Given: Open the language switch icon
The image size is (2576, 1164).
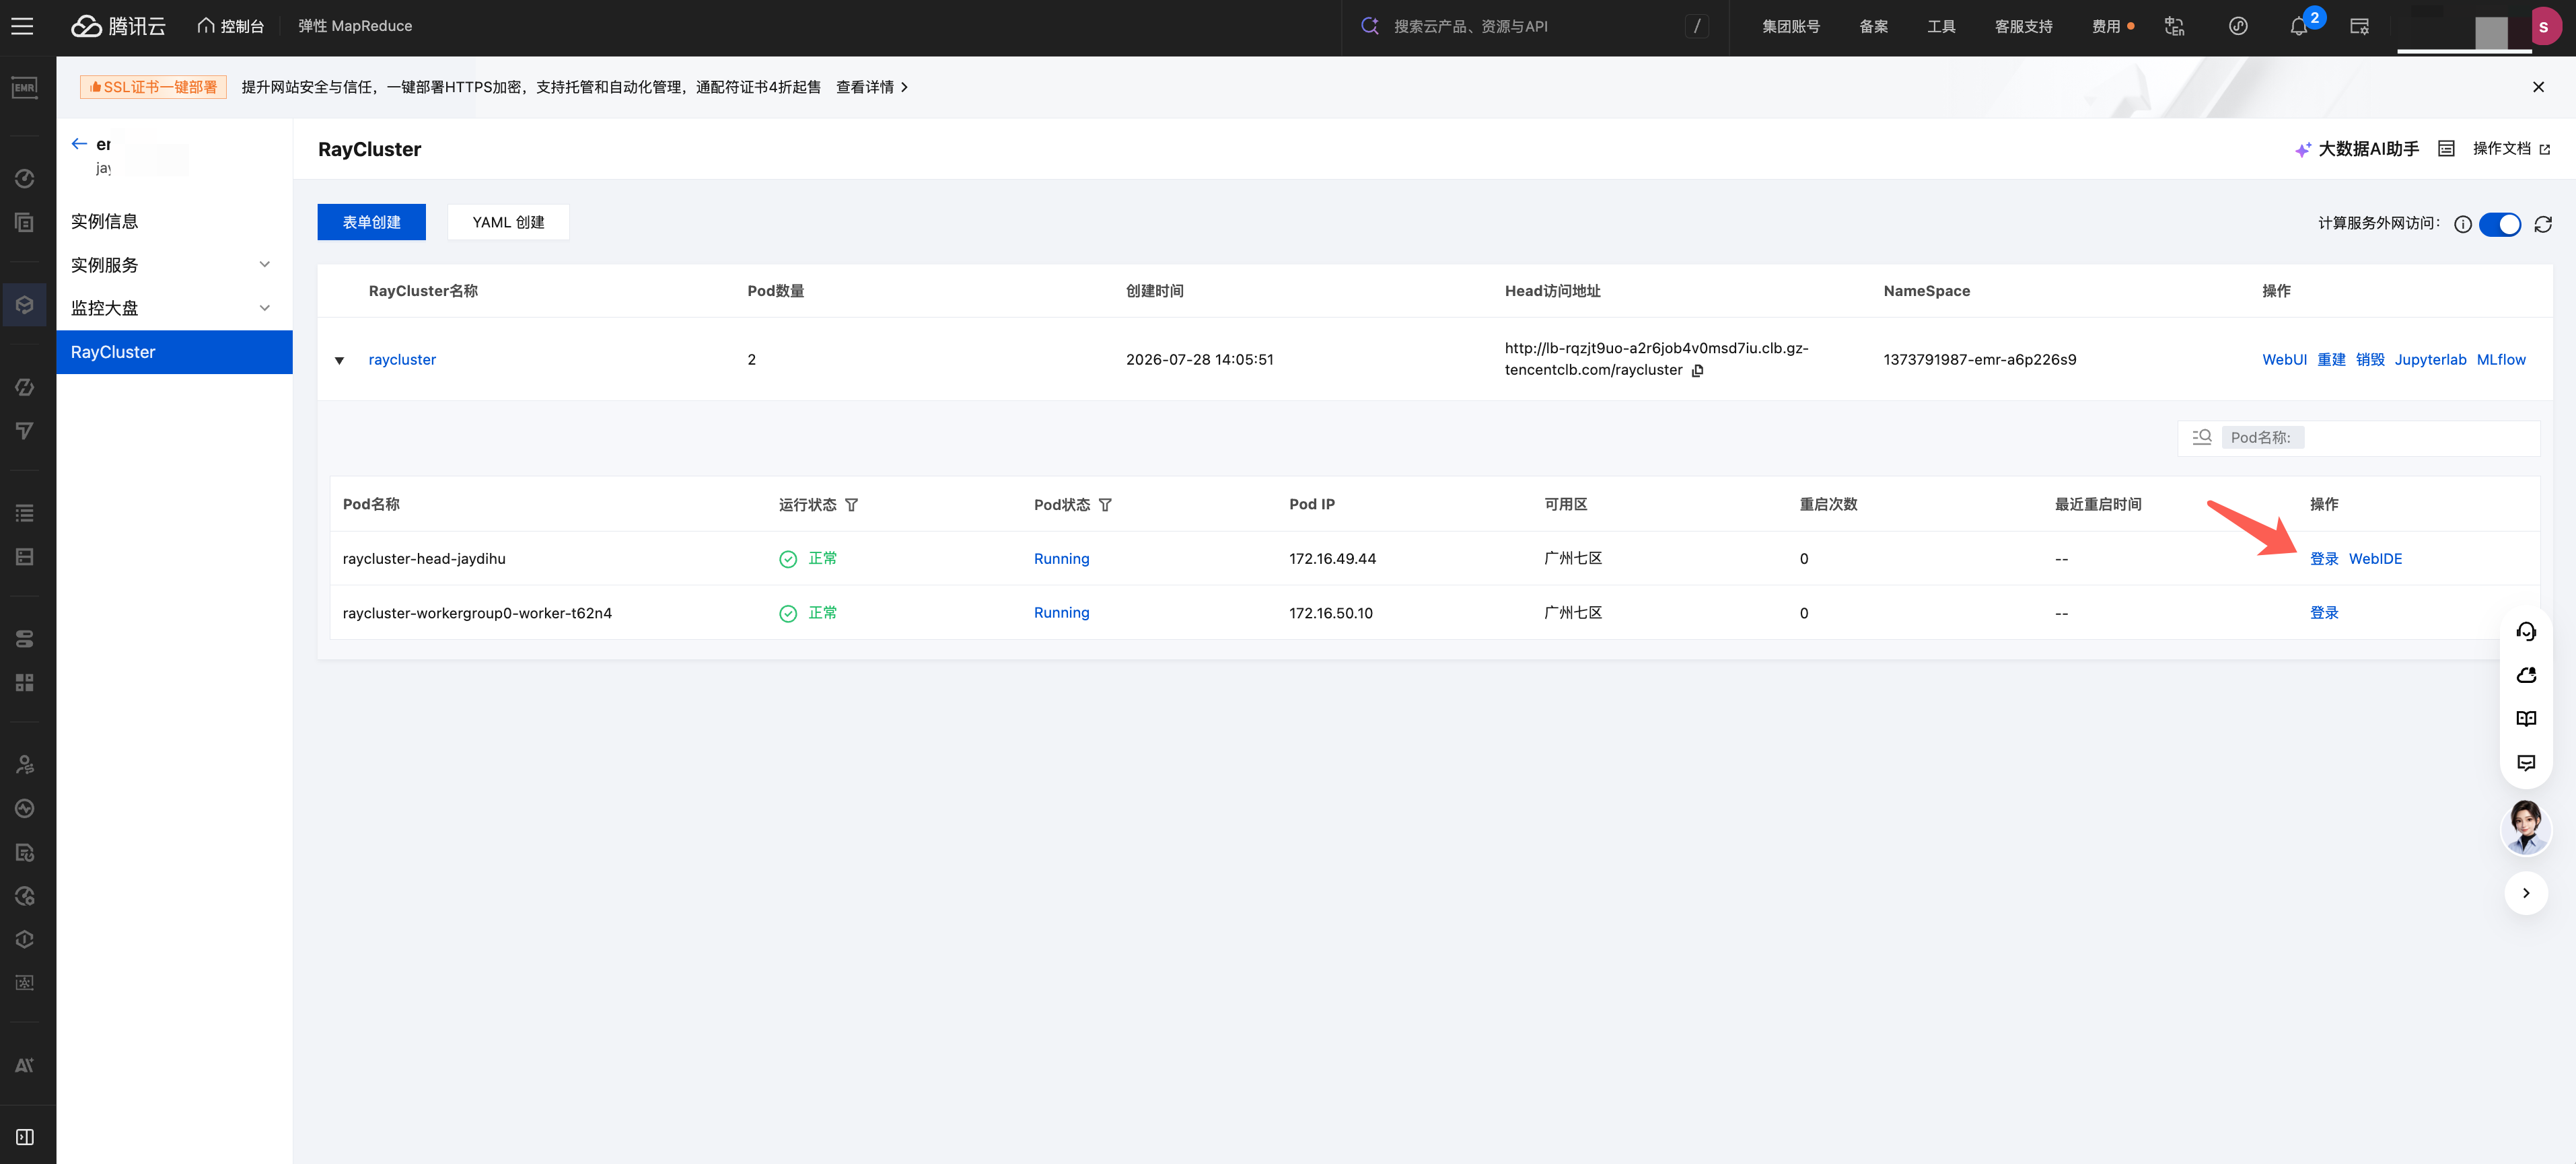Looking at the screenshot, I should pyautogui.click(x=2174, y=27).
